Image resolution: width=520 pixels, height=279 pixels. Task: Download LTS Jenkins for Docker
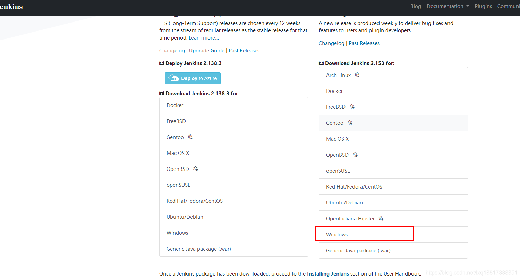point(234,105)
